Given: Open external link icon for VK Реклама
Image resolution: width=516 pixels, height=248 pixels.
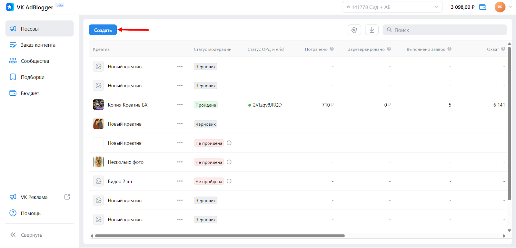Looking at the screenshot, I should coord(67,197).
